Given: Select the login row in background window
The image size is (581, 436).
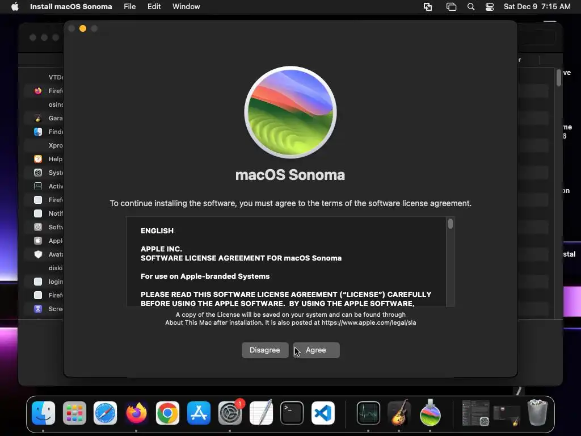Looking at the screenshot, I should pos(44,282).
